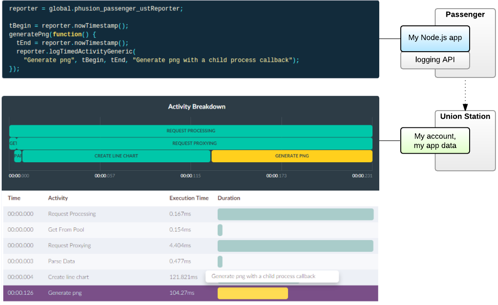
Task: Click the yellow Generate png duration bar
Action: click(253, 293)
